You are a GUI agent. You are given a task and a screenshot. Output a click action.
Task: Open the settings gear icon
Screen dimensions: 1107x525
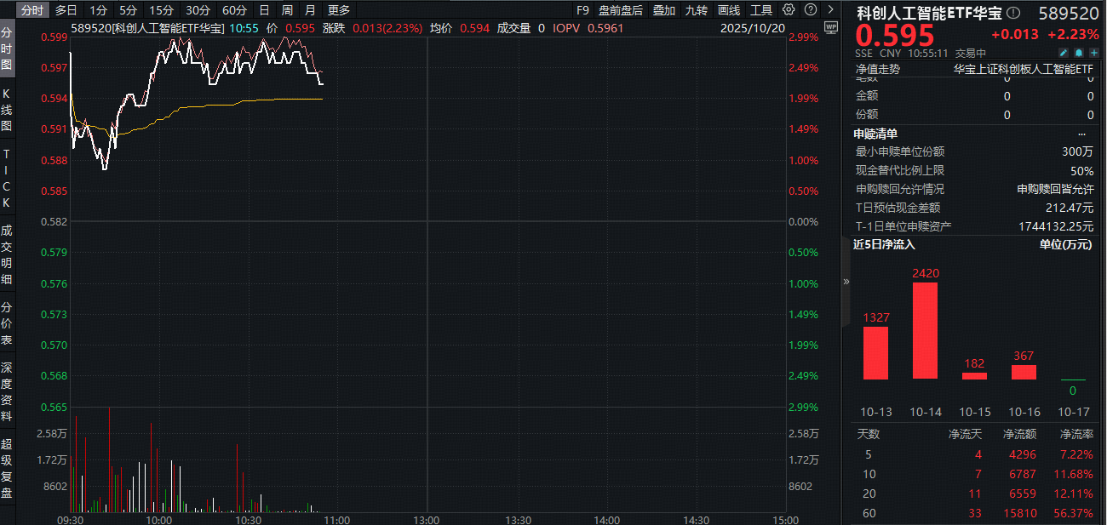tap(789, 10)
